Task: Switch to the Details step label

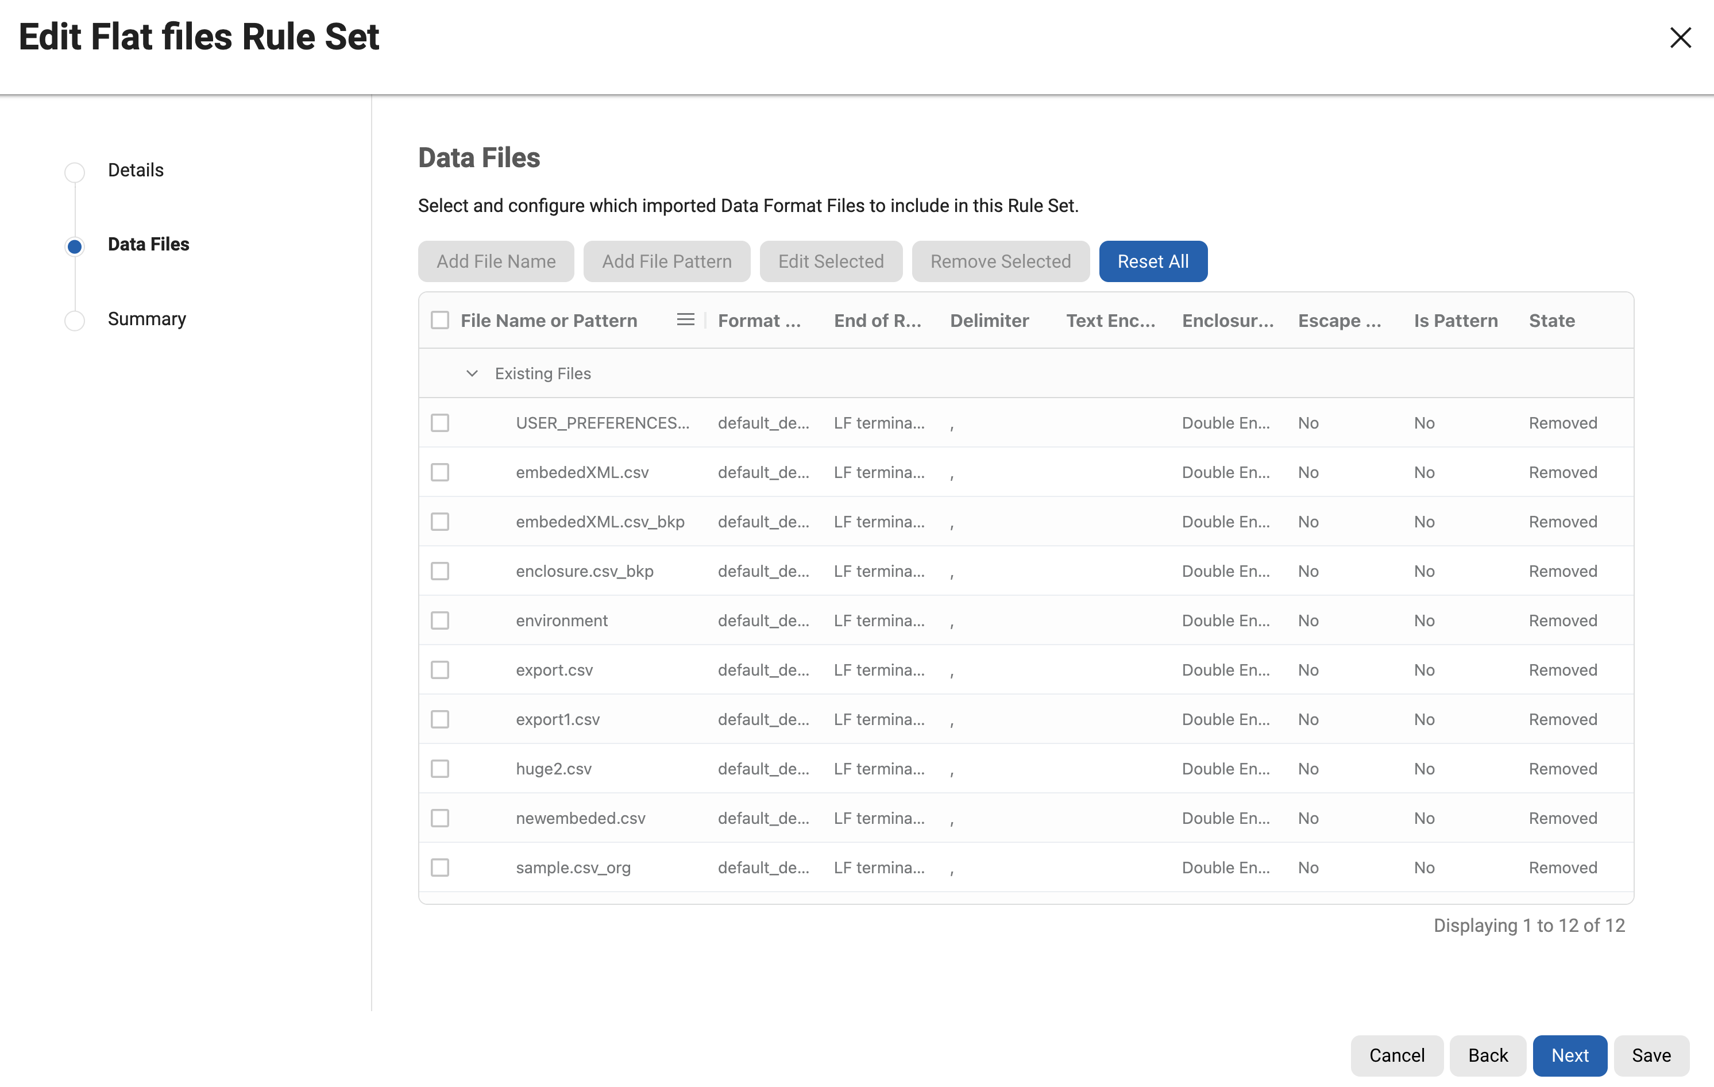Action: tap(135, 170)
